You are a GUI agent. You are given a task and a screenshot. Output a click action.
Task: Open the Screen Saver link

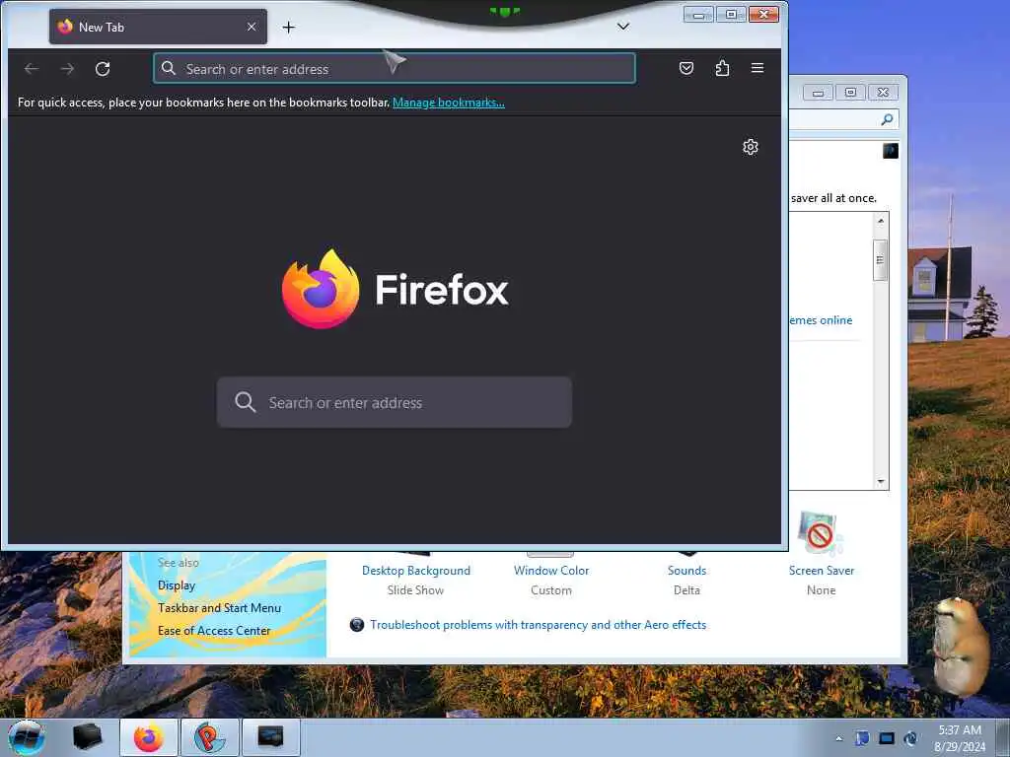tap(822, 571)
